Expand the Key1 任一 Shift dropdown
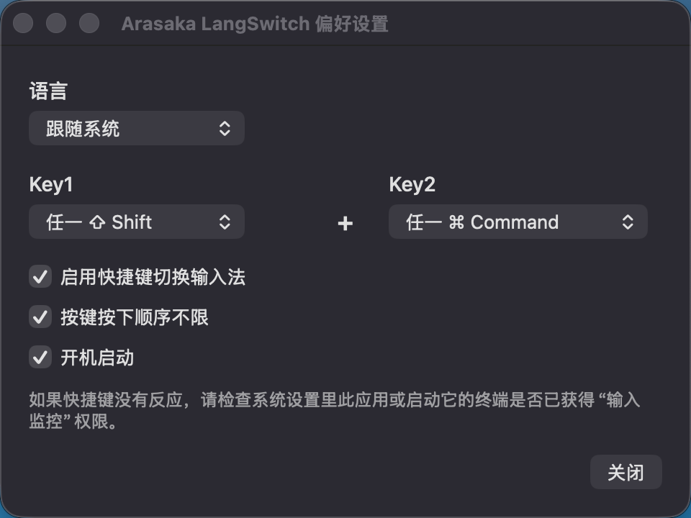This screenshot has height=518, width=691. coord(137,222)
